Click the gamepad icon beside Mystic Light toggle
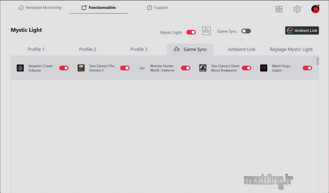329x193 pixels. [206, 31]
